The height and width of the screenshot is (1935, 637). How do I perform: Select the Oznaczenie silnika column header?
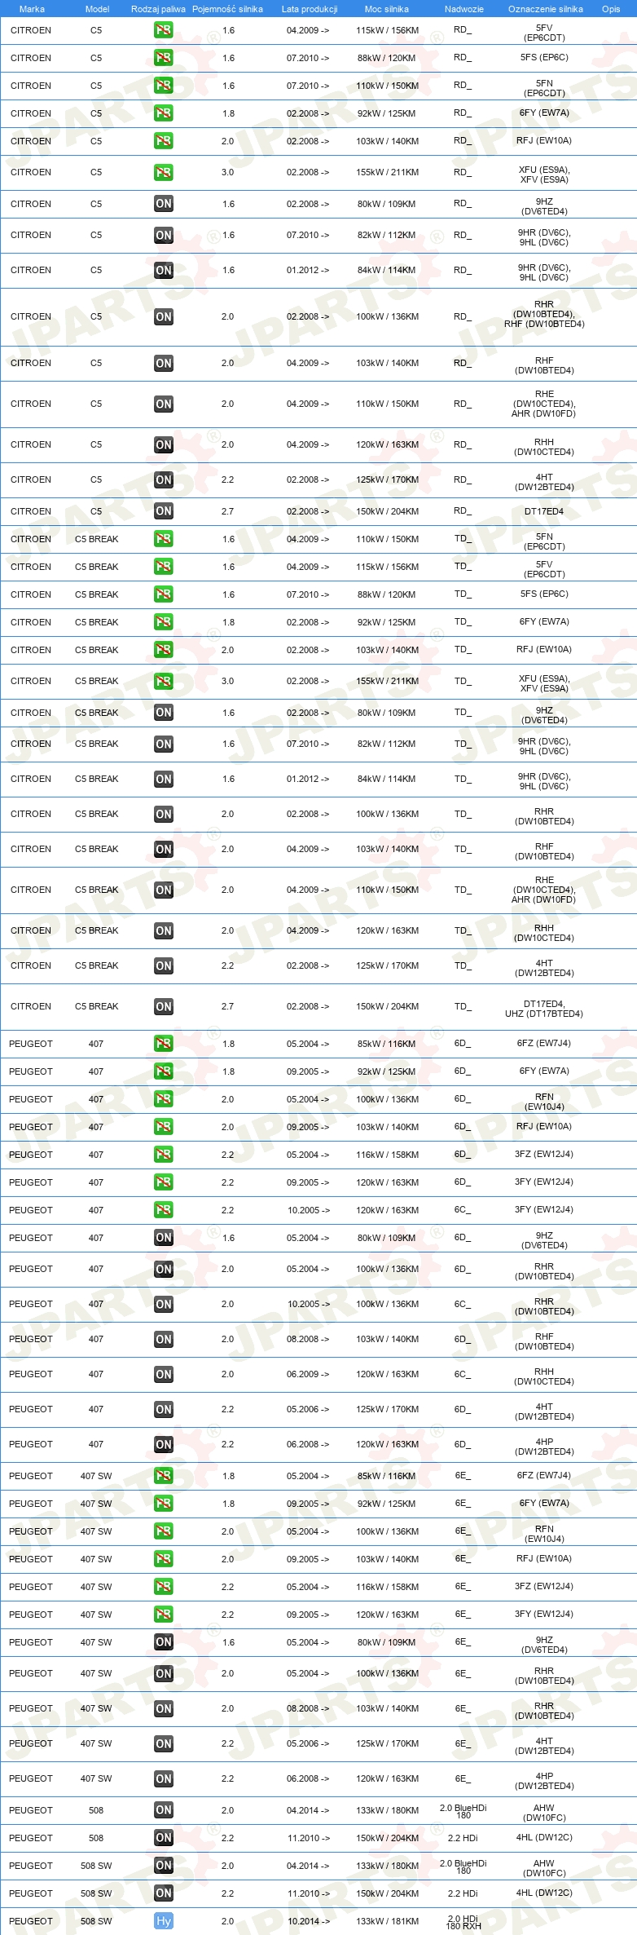[546, 9]
